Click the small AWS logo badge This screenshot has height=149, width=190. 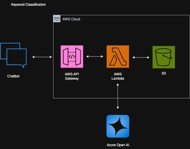[57, 19]
